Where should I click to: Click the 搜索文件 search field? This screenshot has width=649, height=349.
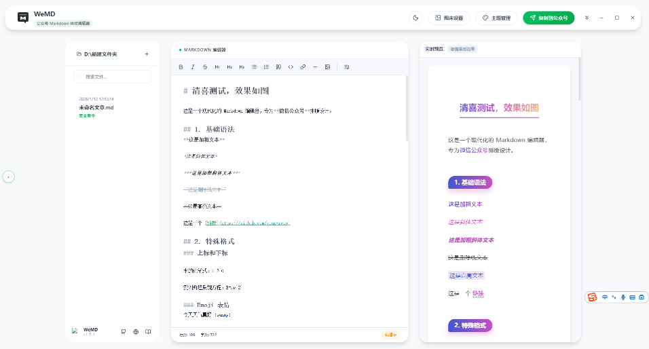coord(112,77)
